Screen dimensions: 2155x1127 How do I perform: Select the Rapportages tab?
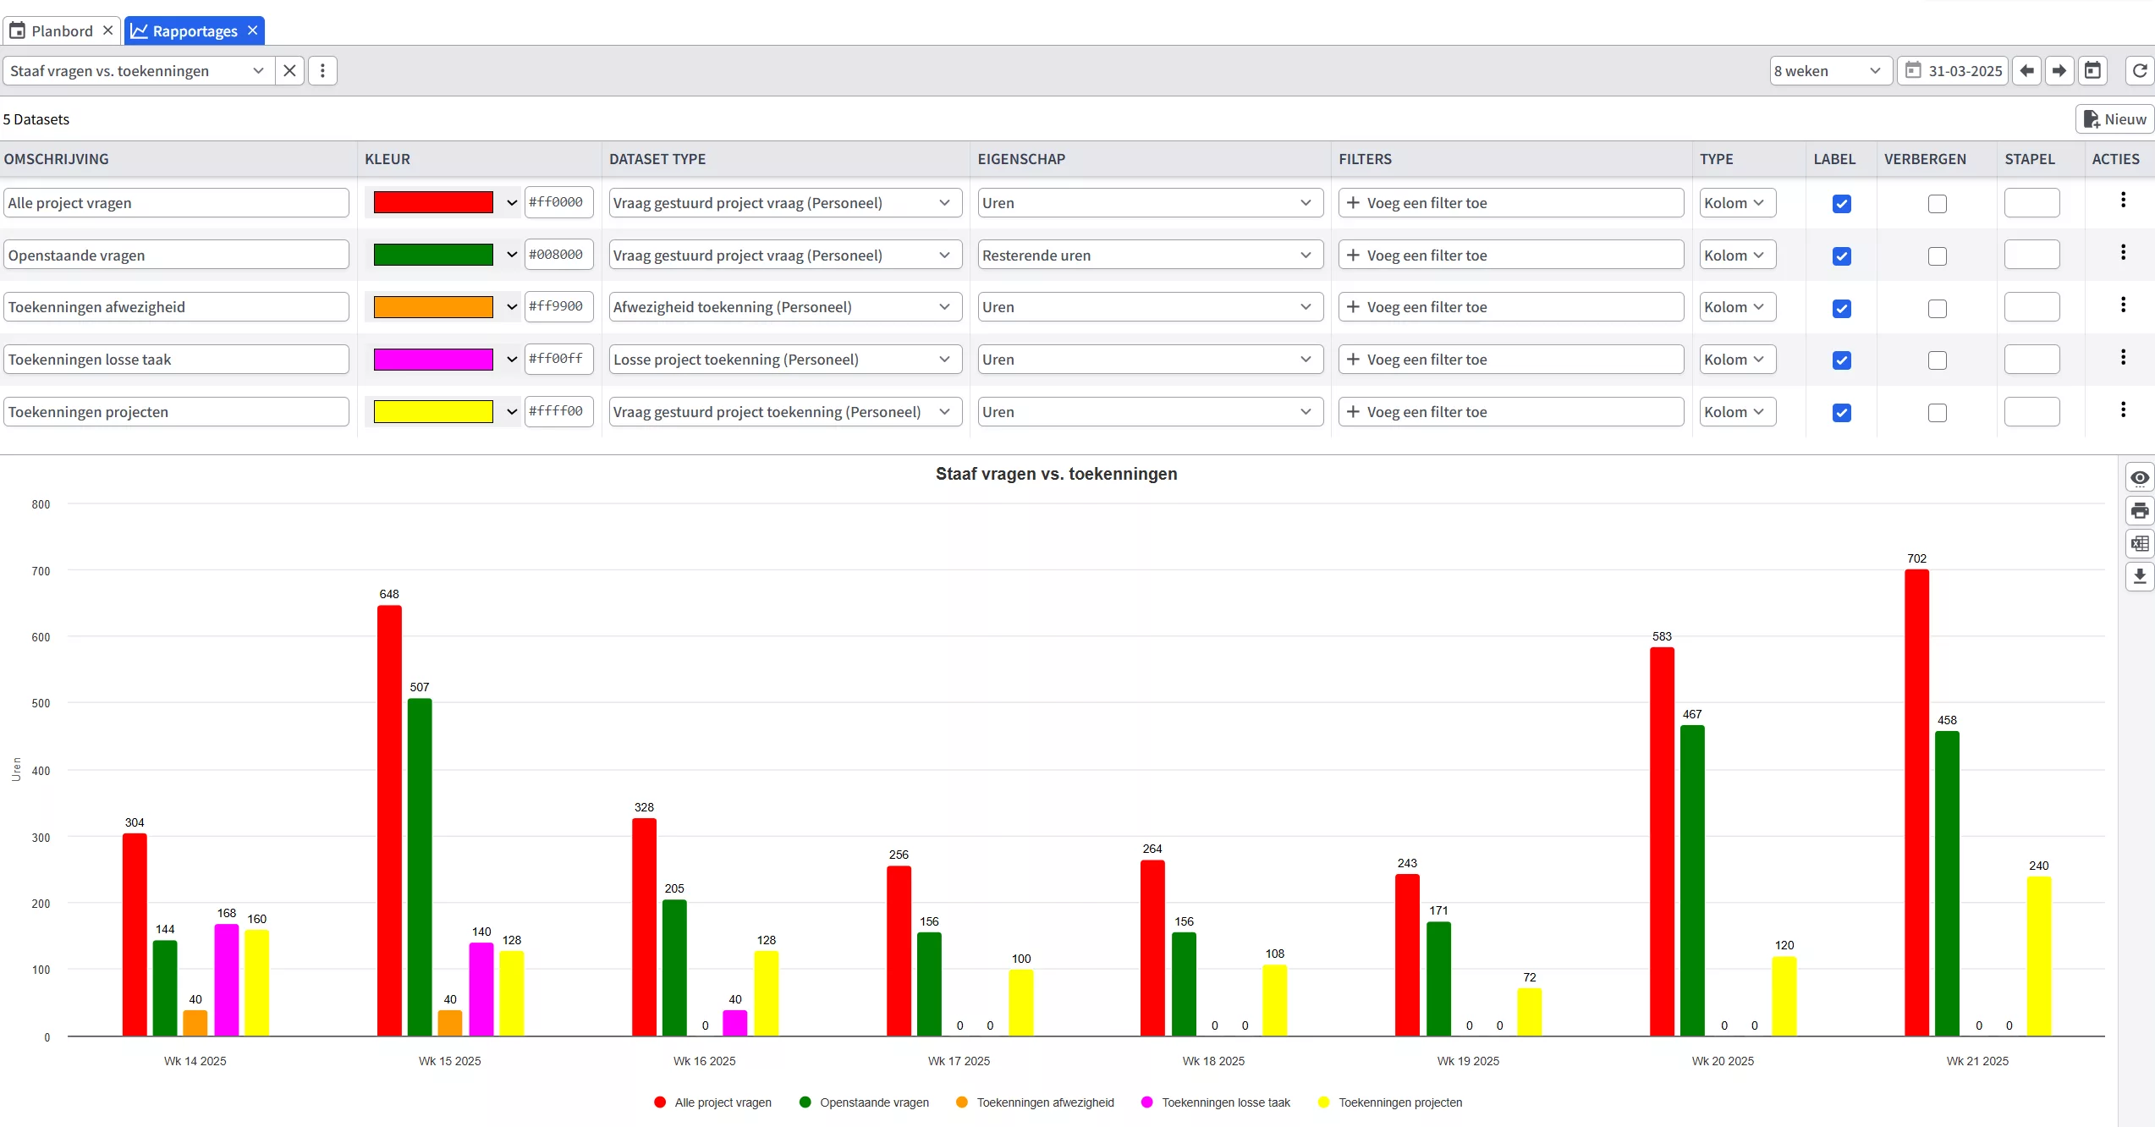click(x=195, y=31)
